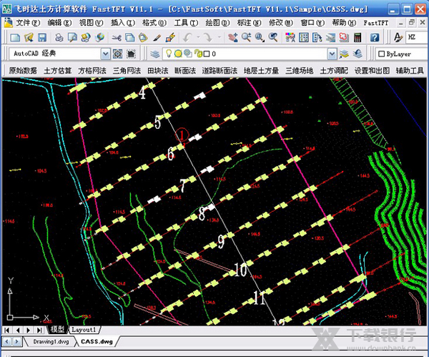The image size is (429, 357).
Task: Open the 文件(F) menu
Action: click(x=27, y=23)
